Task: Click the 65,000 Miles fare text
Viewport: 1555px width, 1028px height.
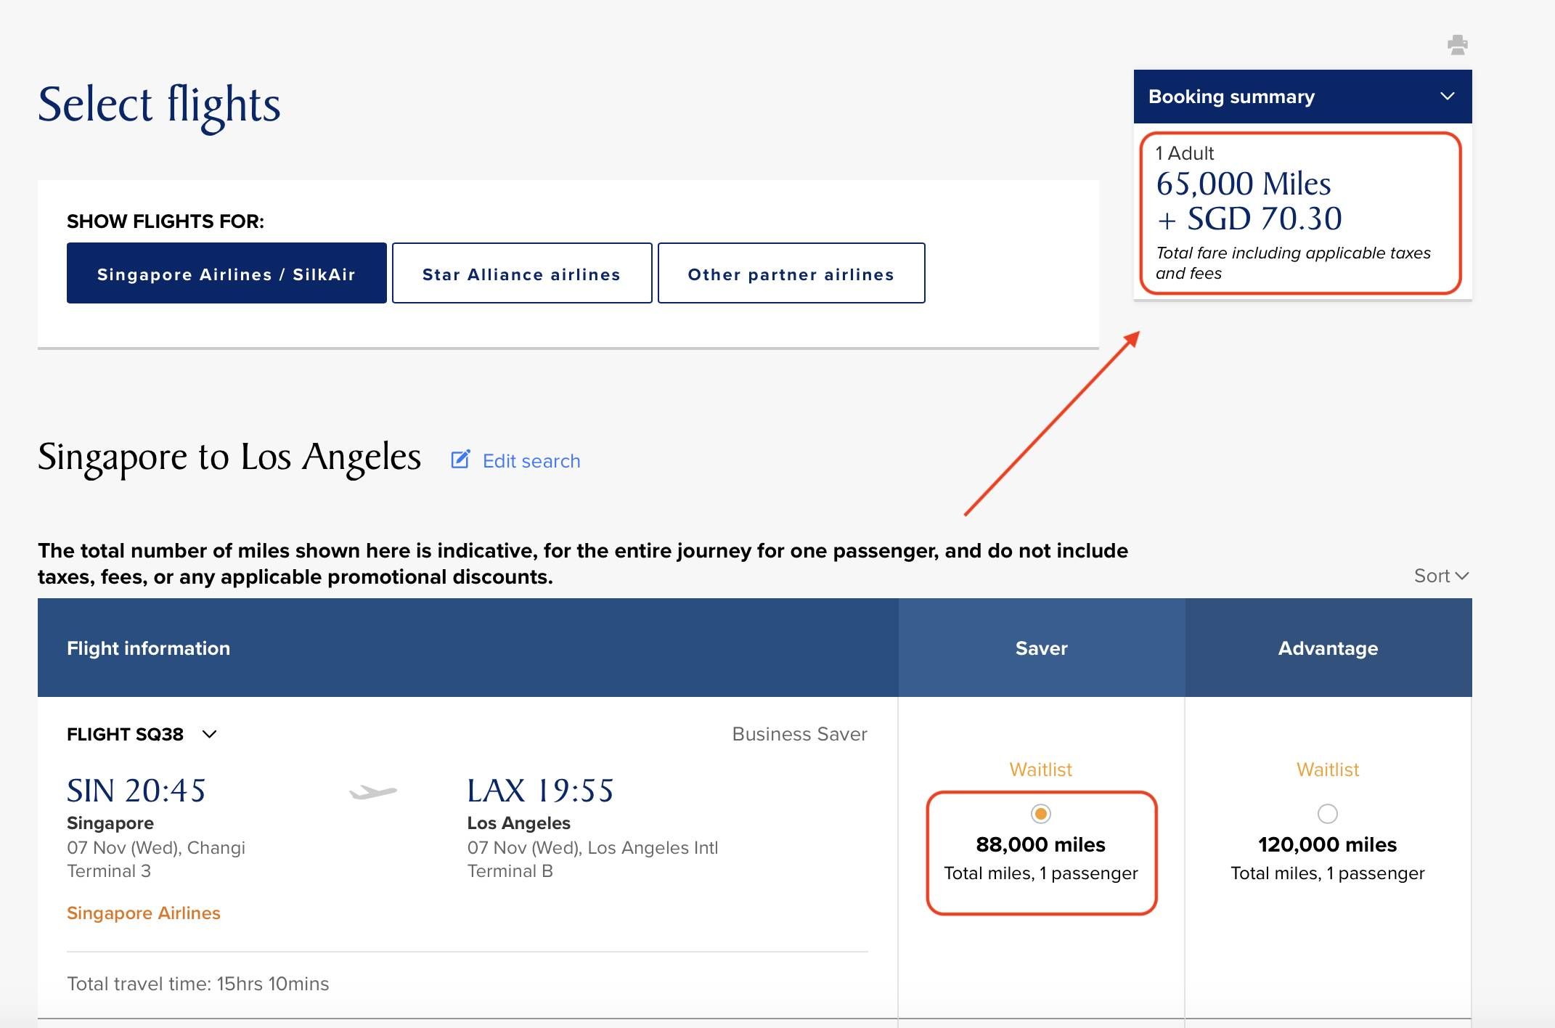Action: (1243, 184)
